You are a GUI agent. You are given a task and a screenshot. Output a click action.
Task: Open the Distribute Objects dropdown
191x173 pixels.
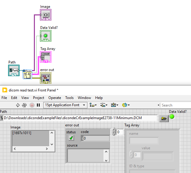click(x=104, y=105)
